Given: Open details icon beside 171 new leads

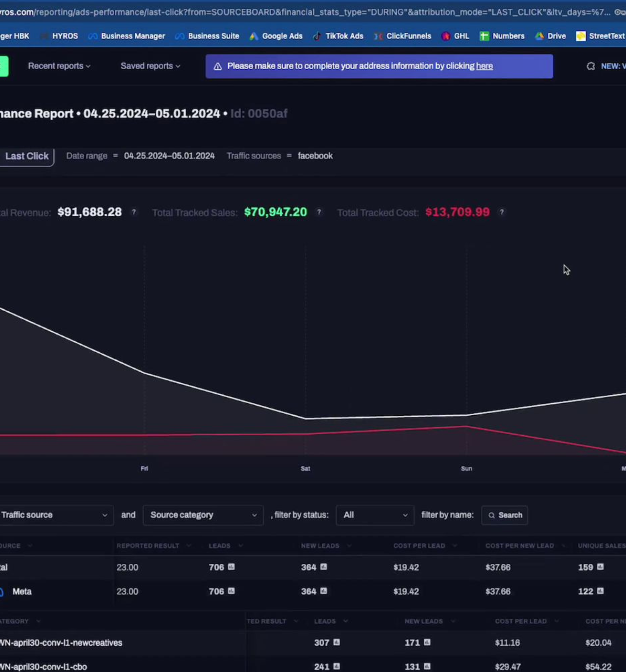Looking at the screenshot, I should (427, 642).
